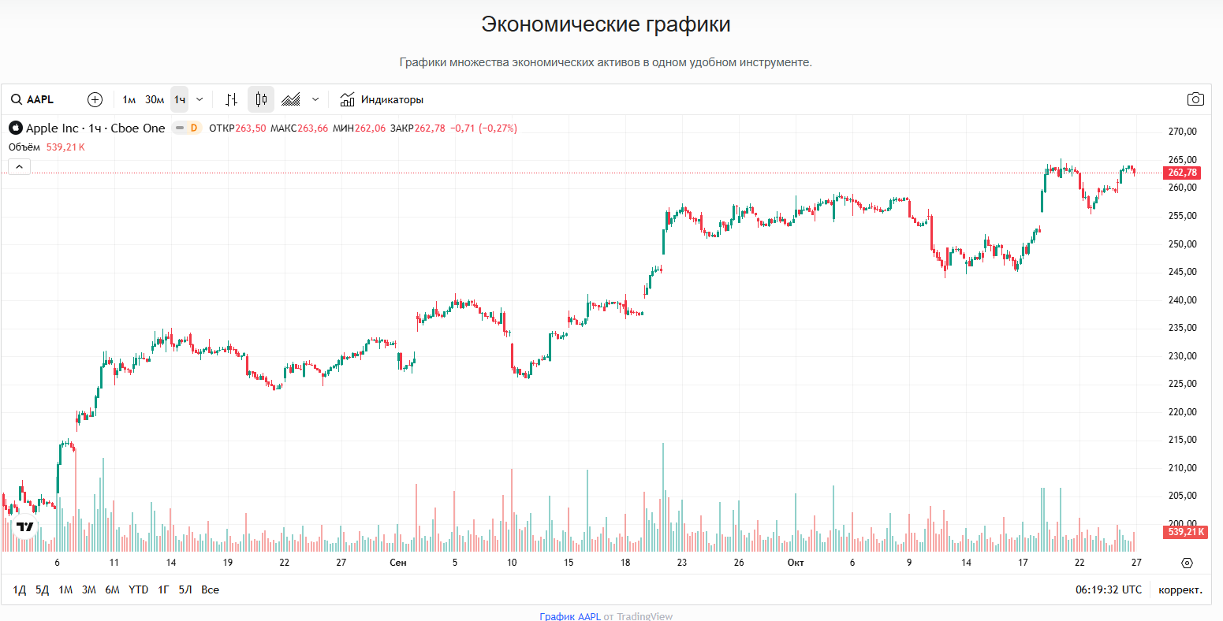The image size is (1223, 621).
Task: Take a chart snapshot with camera icon
Action: point(1195,99)
